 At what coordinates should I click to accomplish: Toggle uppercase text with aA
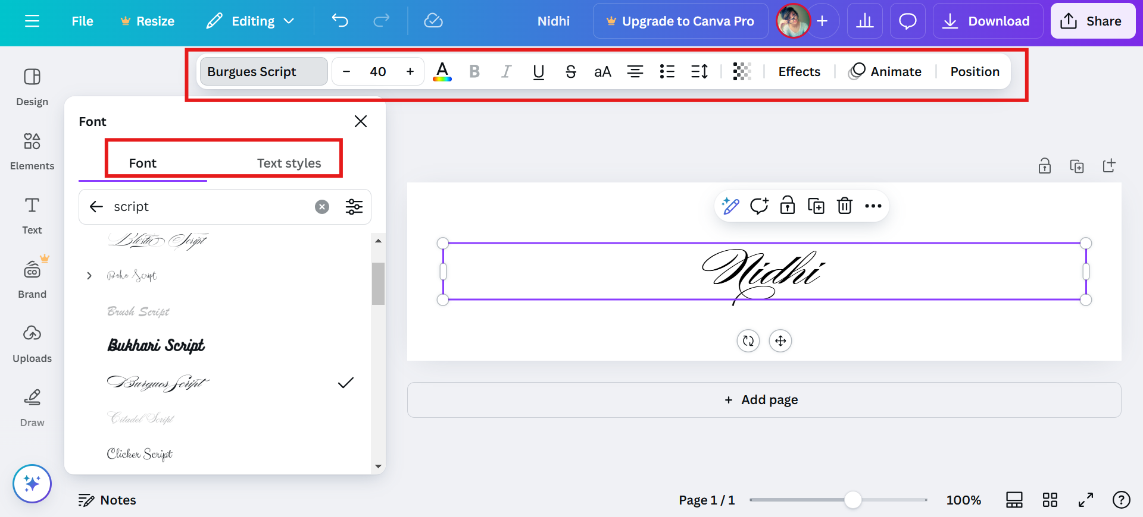pyautogui.click(x=603, y=72)
